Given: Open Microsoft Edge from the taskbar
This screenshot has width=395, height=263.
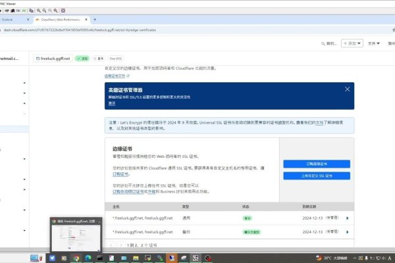Looking at the screenshot, I should (88, 258).
